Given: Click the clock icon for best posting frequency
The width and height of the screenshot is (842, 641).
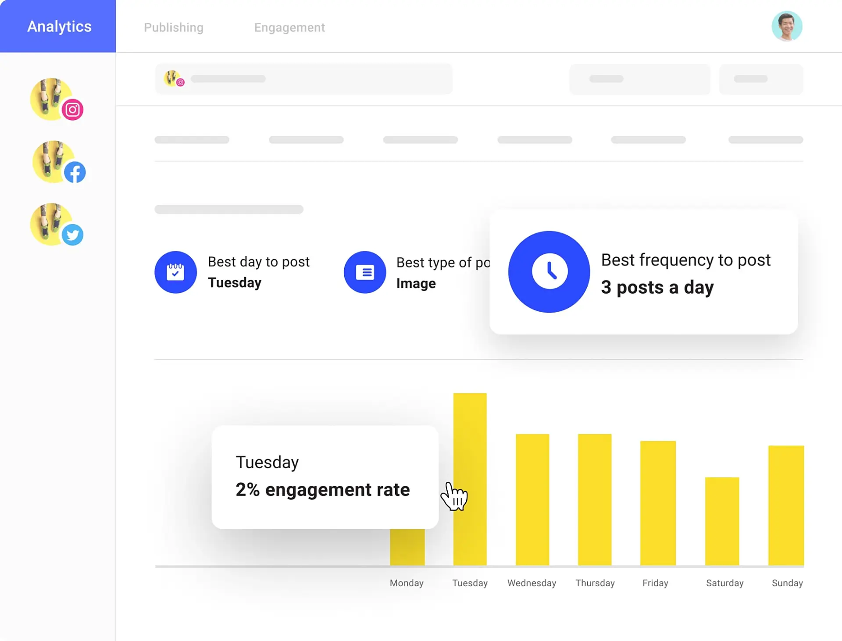Looking at the screenshot, I should (549, 271).
